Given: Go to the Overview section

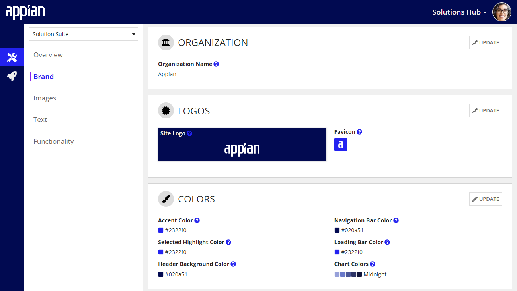Looking at the screenshot, I should click(x=48, y=55).
